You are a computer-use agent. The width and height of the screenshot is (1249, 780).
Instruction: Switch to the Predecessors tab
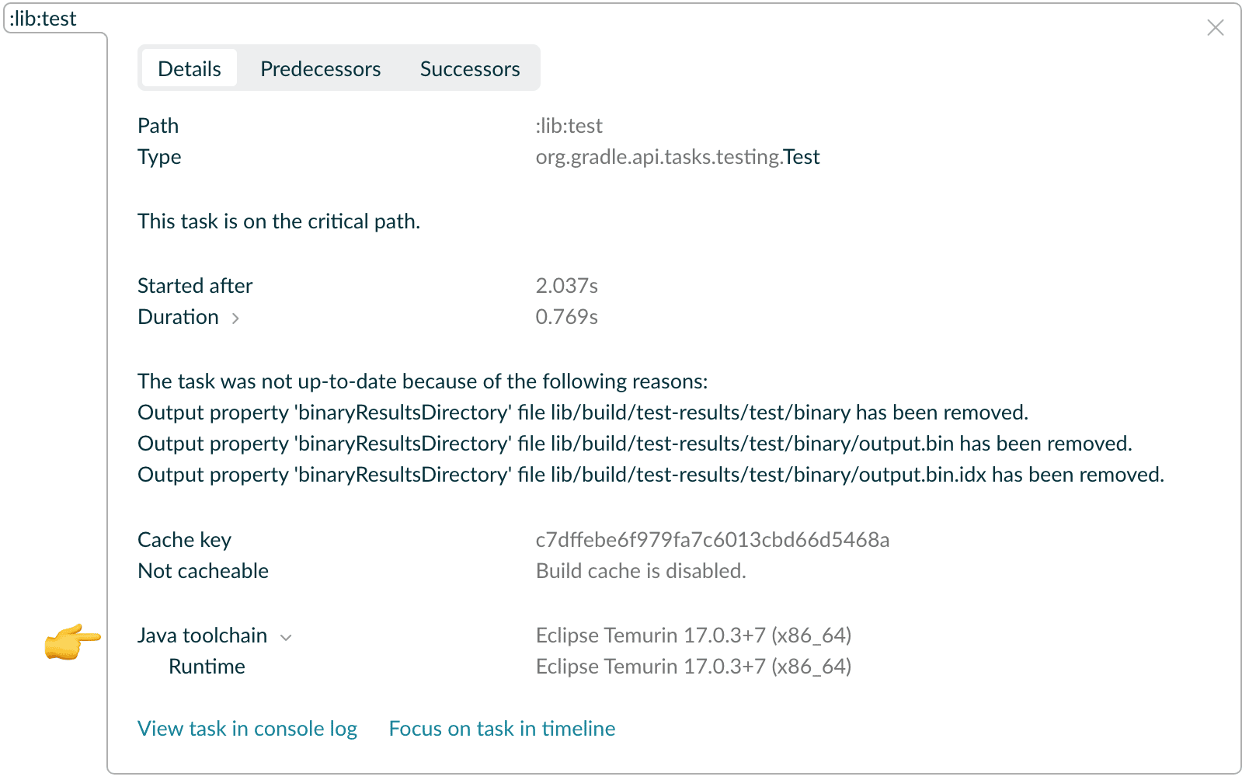tap(320, 69)
